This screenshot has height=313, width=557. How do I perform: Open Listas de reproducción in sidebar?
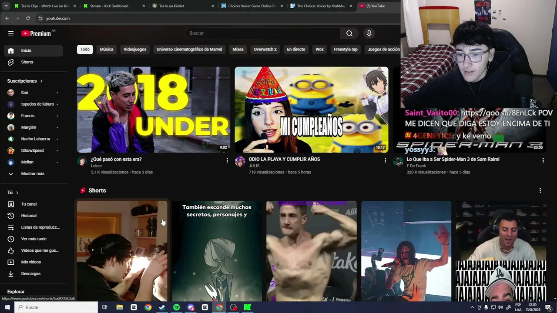pos(34,227)
